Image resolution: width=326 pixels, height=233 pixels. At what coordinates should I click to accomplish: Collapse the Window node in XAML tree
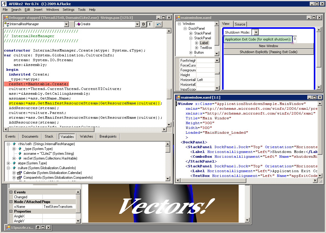(x=179, y=24)
